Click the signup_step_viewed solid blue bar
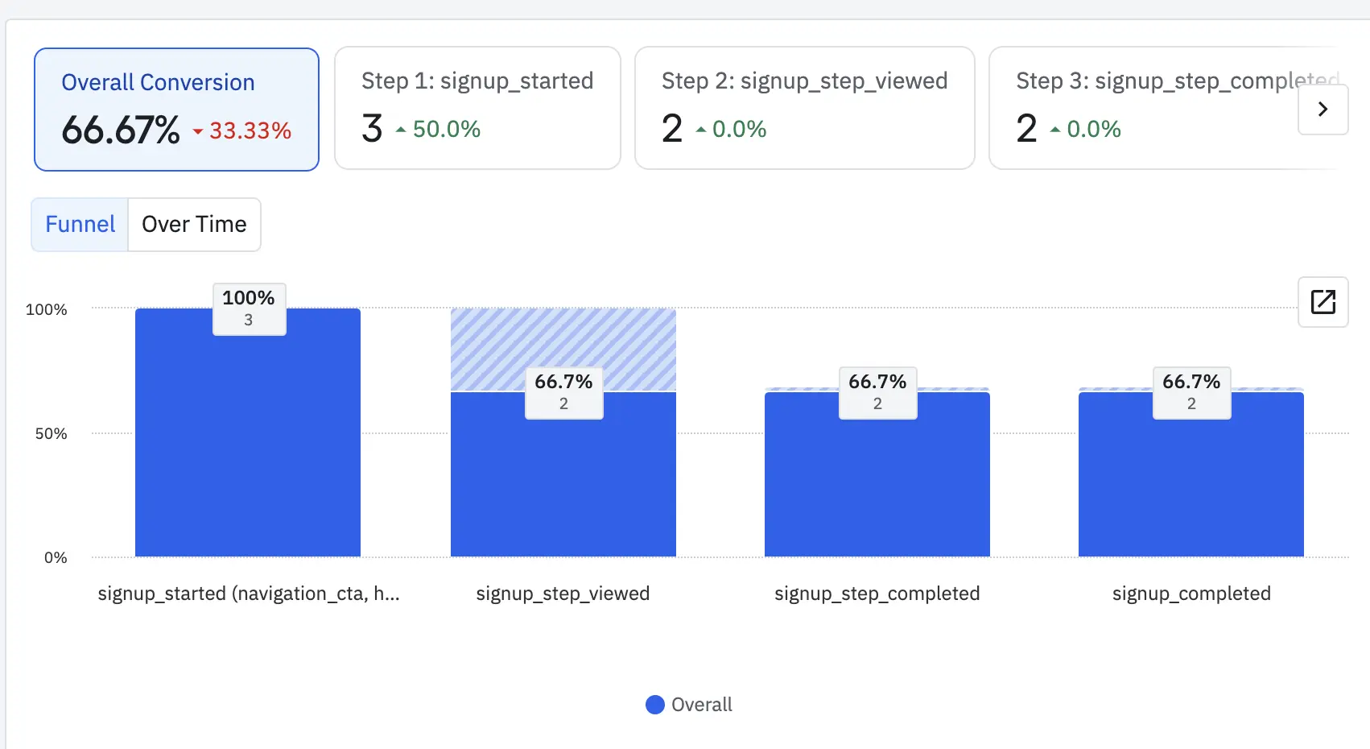Viewport: 1370px width, 749px height. [563, 483]
